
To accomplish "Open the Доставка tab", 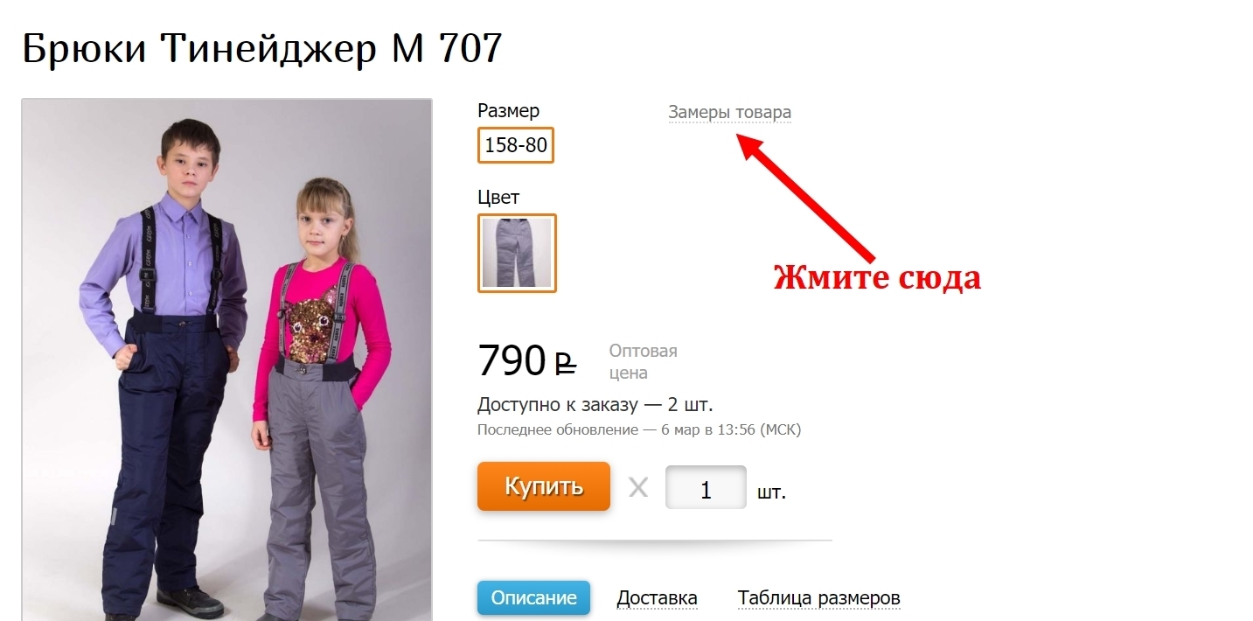I will tap(657, 598).
